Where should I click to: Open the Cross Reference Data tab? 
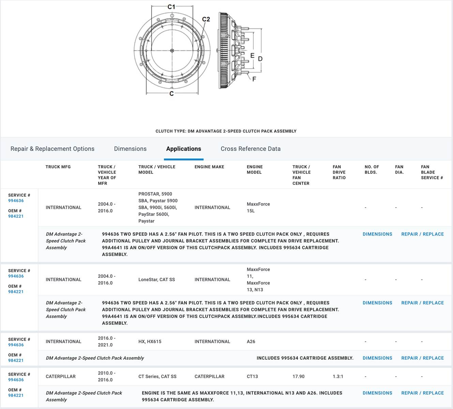[251, 149]
